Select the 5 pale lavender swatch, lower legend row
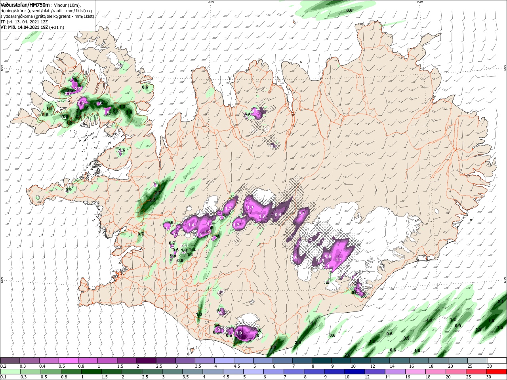Screen dimensions: 507x380 (x=253, y=372)
